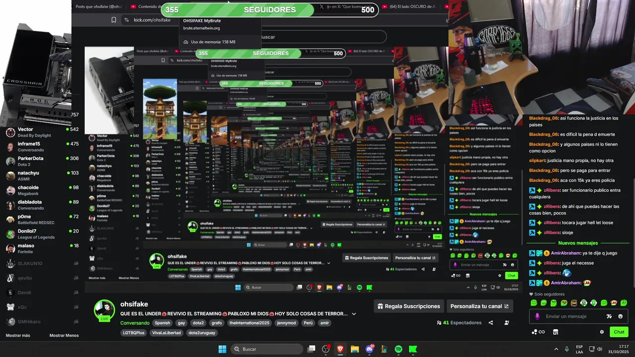Click Mostrar más in sidebar
The image size is (635, 357).
18,336
